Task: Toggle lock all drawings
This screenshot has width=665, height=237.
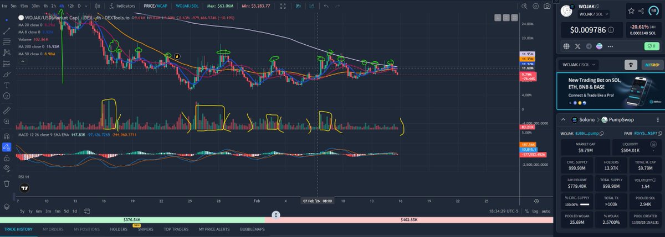Action: (7, 158)
